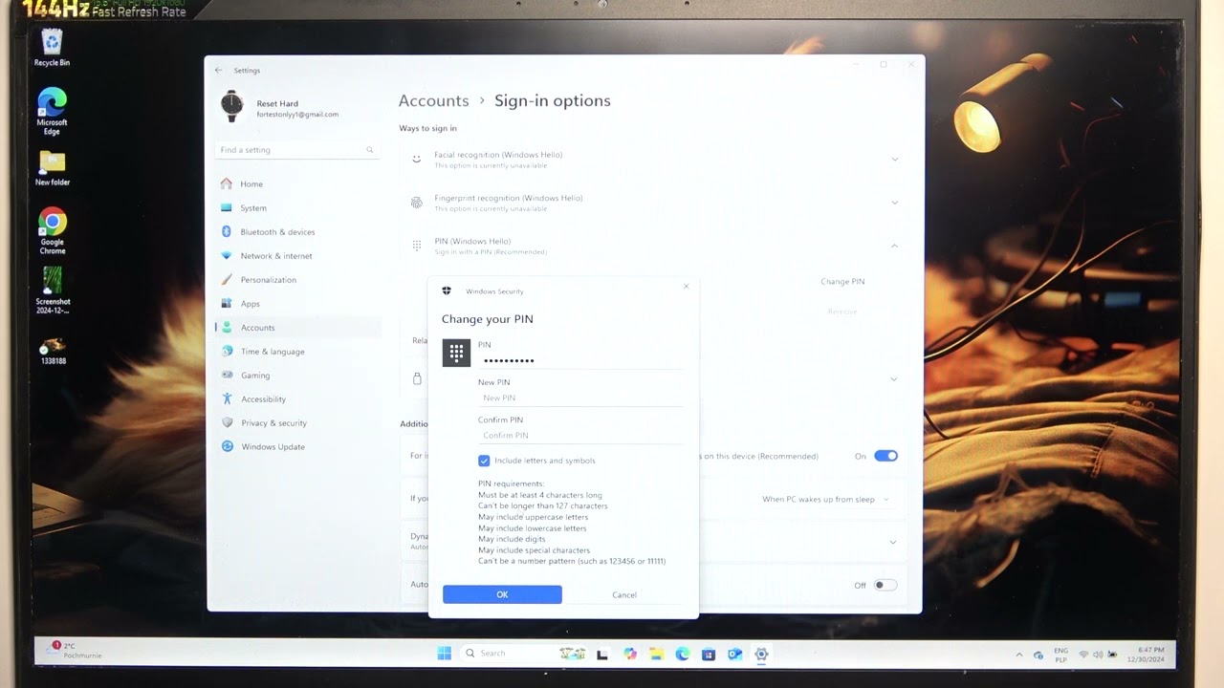Click the ENG PLP language indicator
1224x688 pixels.
1060,655
